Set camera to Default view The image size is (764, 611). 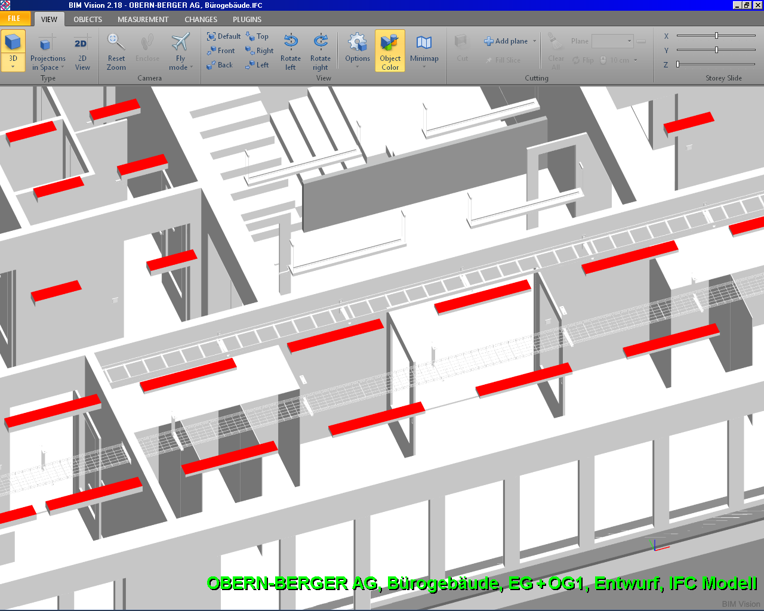pyautogui.click(x=224, y=36)
